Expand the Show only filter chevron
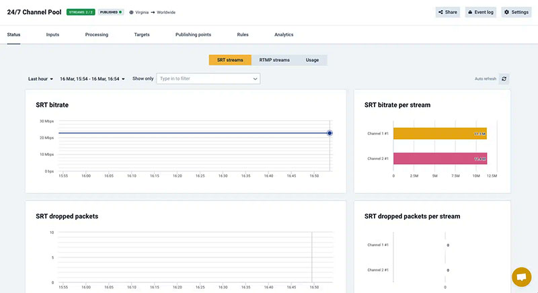This screenshot has height=293, width=538. point(255,79)
